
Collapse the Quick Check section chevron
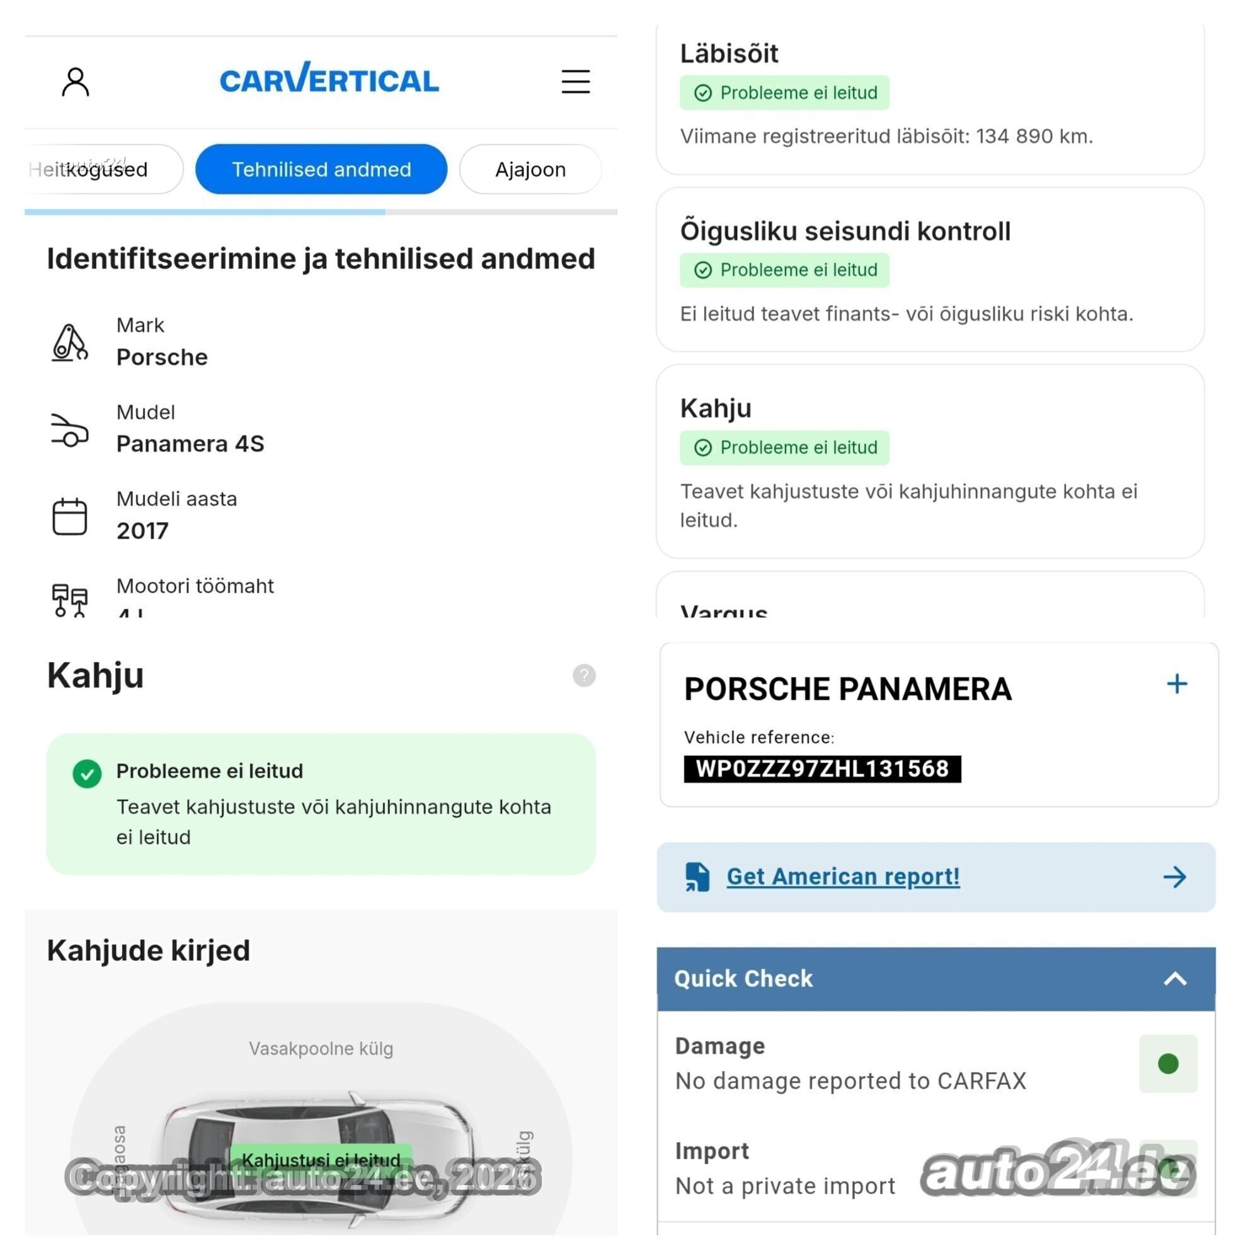coord(1175,978)
